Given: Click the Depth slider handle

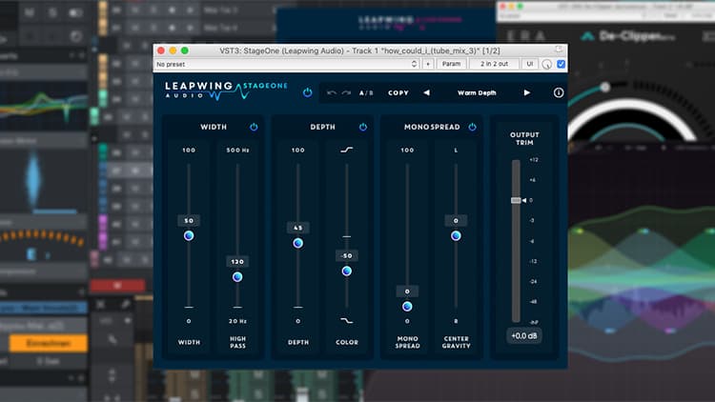Looking at the screenshot, I should [x=297, y=243].
